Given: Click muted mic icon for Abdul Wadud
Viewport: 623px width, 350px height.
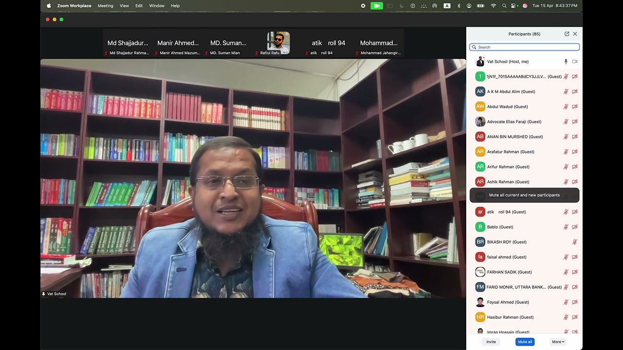Looking at the screenshot, I should [x=566, y=107].
